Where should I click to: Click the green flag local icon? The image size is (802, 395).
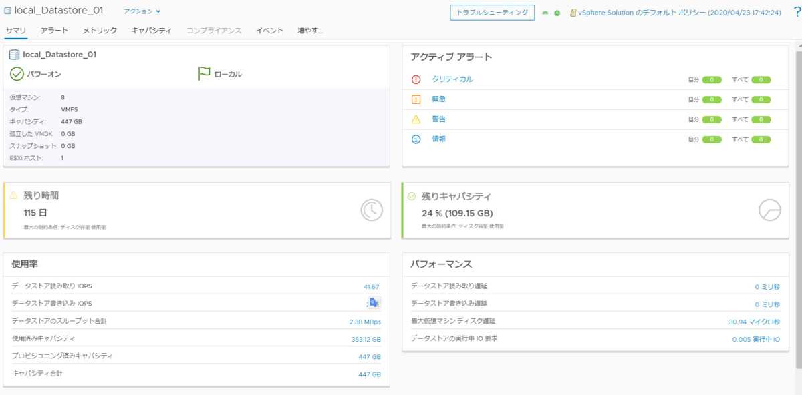tap(205, 74)
